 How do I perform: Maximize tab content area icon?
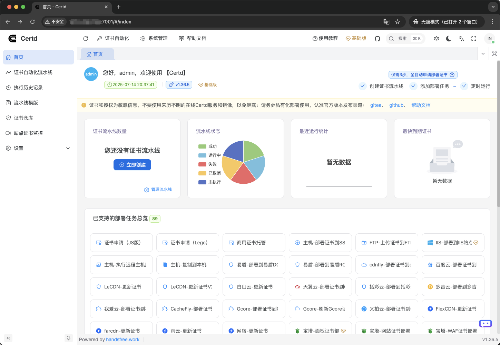click(494, 54)
